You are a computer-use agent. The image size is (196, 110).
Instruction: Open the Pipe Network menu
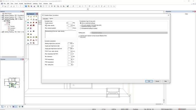coord(28,4)
